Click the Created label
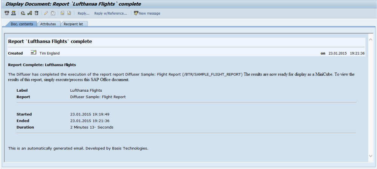377x169 pixels. pyautogui.click(x=15, y=54)
